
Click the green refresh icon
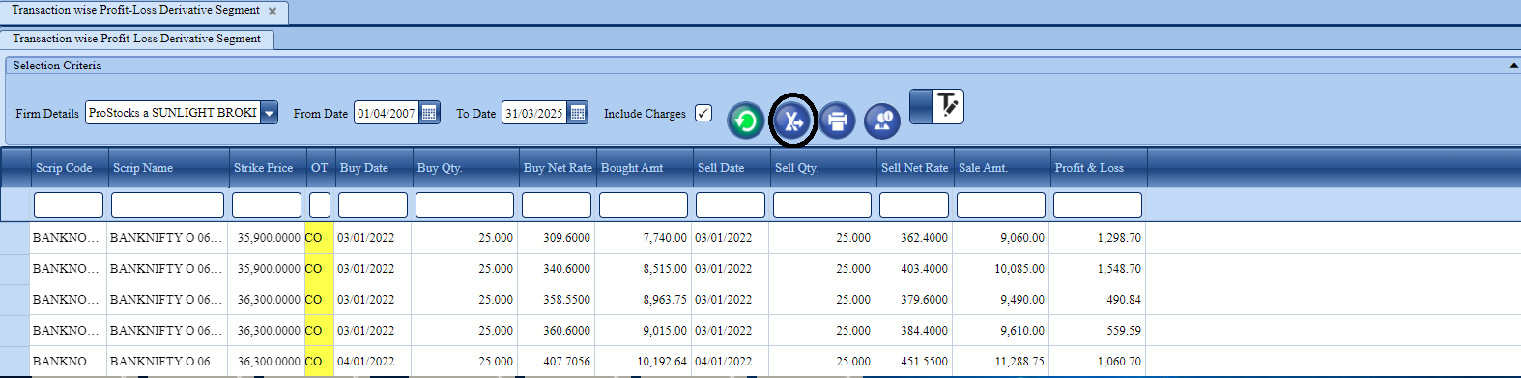coord(745,121)
